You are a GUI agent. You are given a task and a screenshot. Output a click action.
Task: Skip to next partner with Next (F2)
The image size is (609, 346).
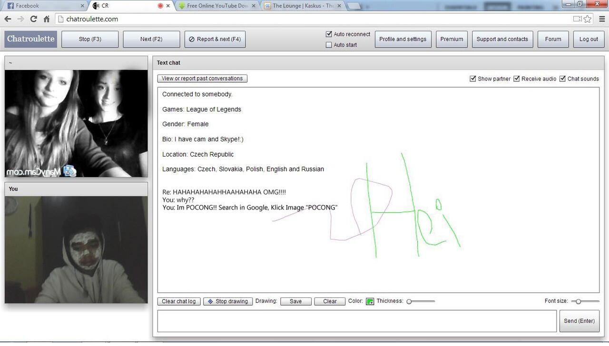tap(151, 39)
